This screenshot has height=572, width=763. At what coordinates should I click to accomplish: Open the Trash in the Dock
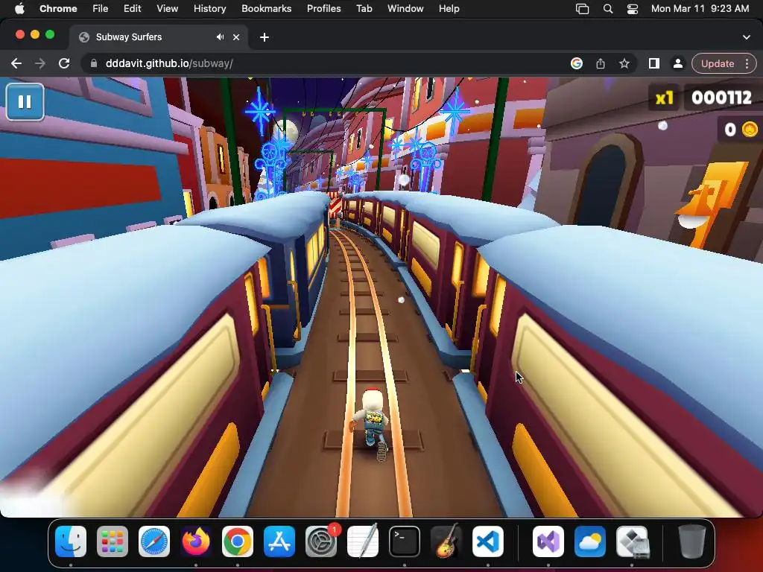692,541
